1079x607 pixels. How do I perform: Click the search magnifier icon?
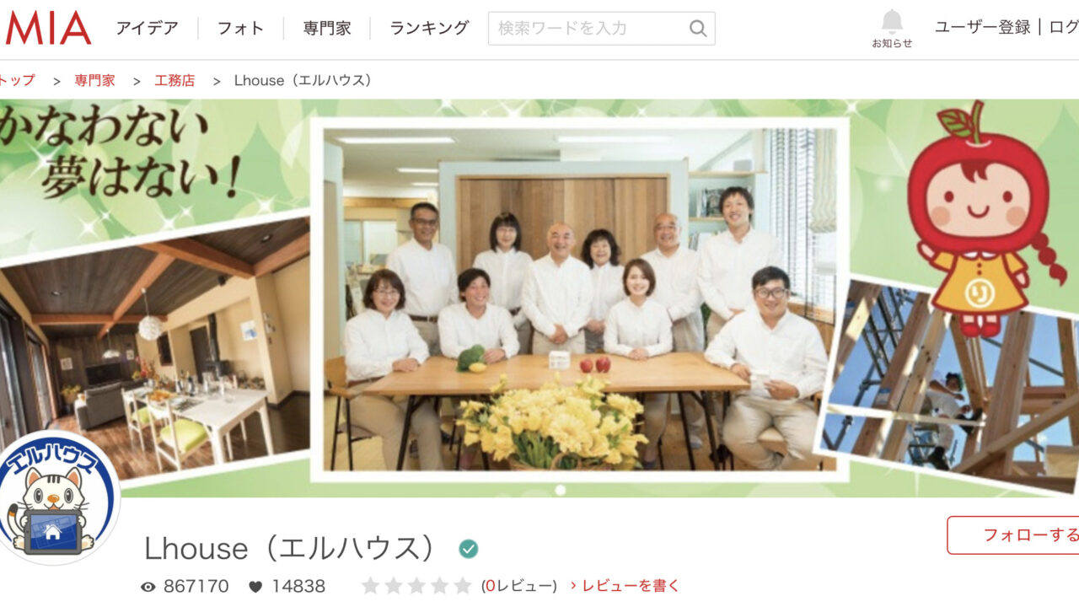[x=698, y=29]
